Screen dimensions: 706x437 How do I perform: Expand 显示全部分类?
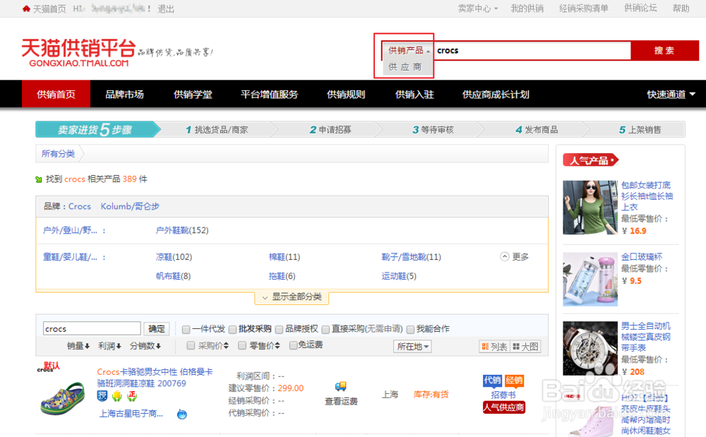pyautogui.click(x=292, y=297)
